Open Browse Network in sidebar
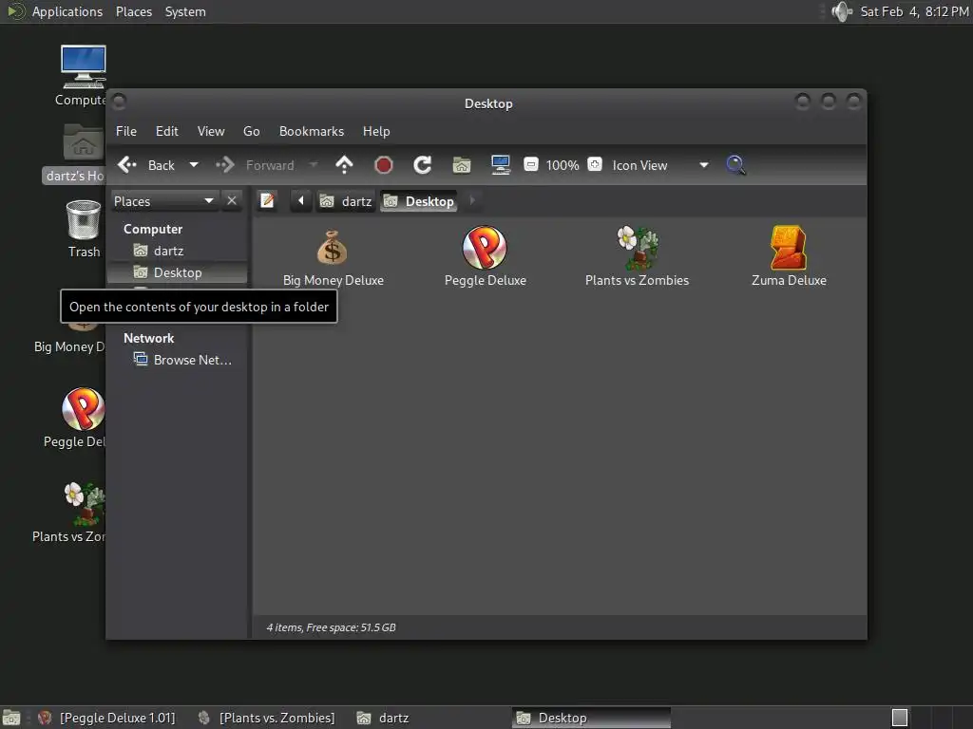This screenshot has width=973, height=729. point(178,360)
